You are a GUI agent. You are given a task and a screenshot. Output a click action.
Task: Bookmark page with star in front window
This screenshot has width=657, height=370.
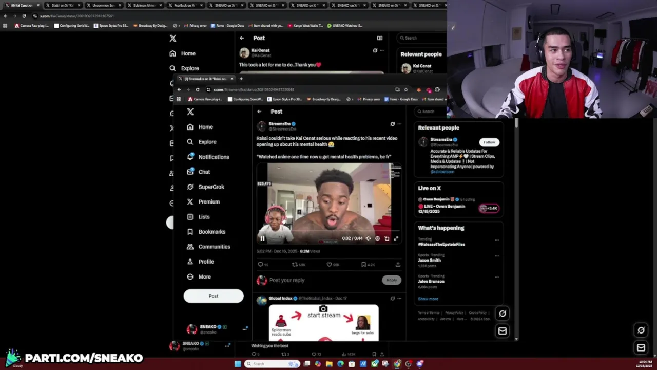[x=405, y=89]
